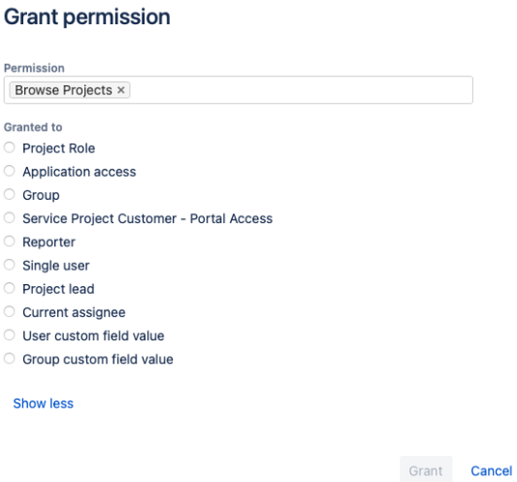Select the Group radio button
This screenshot has height=482, width=517.
10,194
